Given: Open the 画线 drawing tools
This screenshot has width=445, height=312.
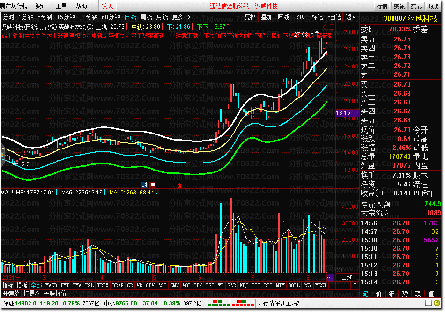Looking at the screenshot, I should (283, 17).
